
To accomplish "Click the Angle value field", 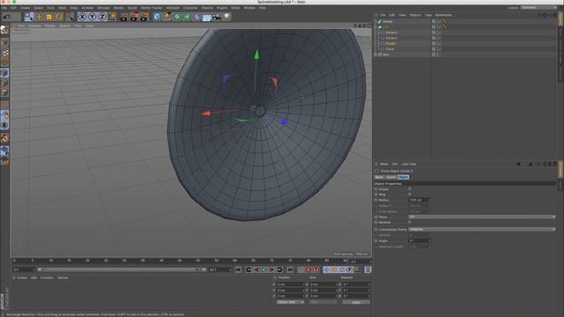I will [x=419, y=240].
